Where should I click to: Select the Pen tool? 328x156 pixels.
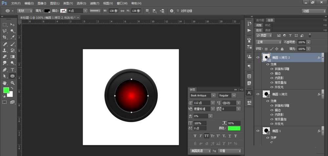[5, 70]
